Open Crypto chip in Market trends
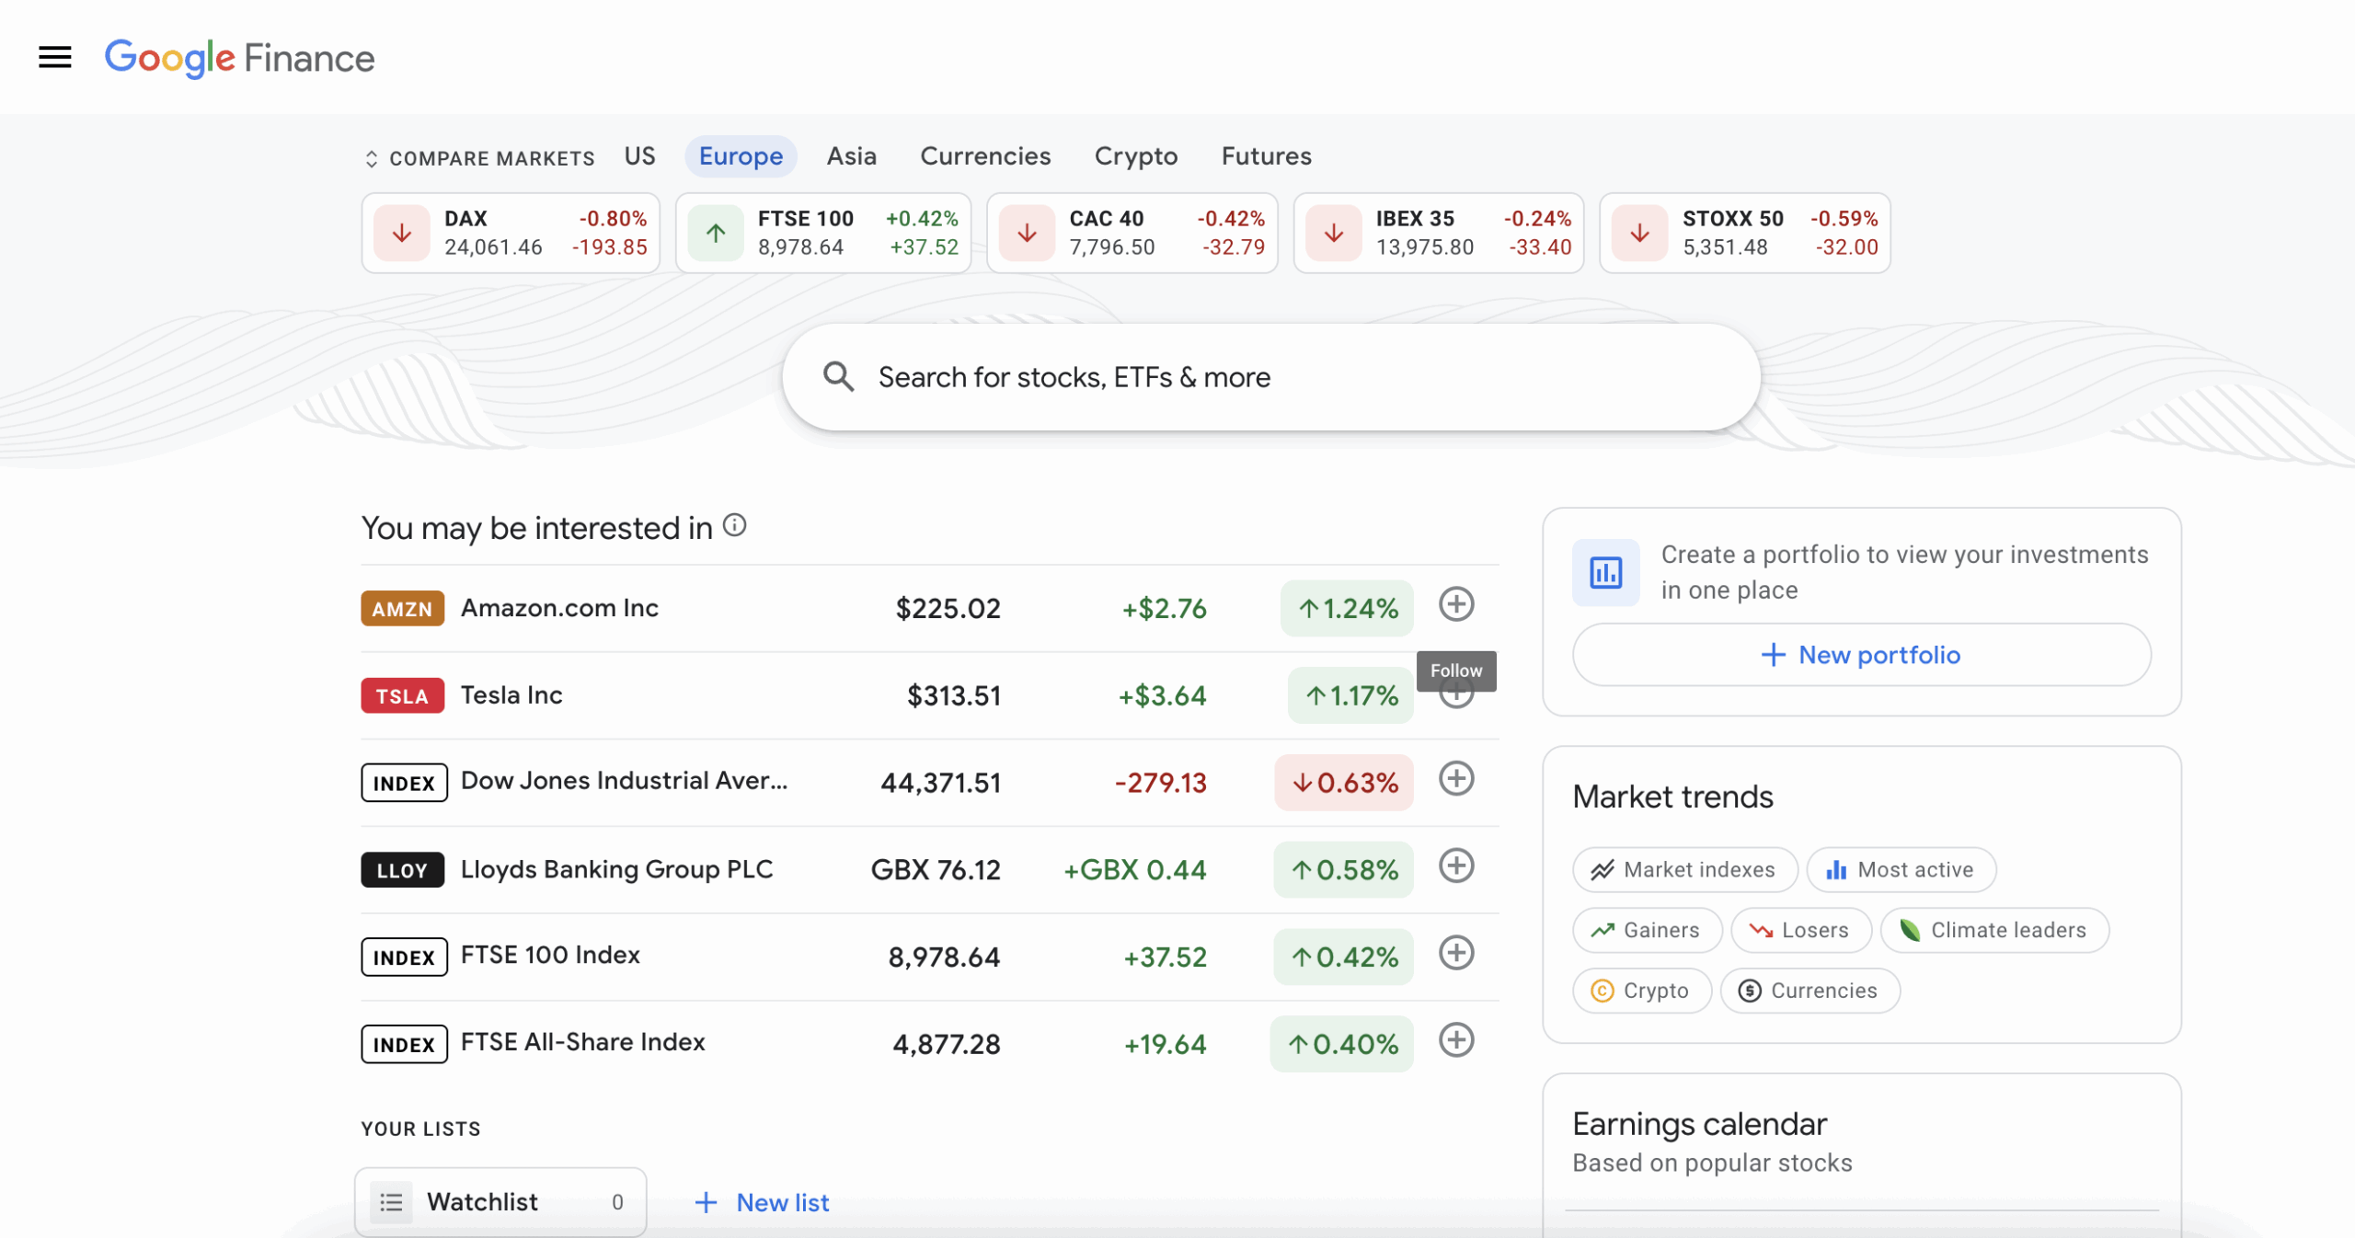The height and width of the screenshot is (1238, 2355). click(x=1642, y=992)
